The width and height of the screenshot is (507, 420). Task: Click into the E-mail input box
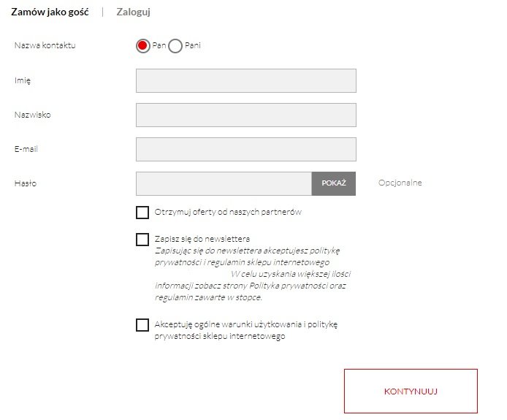tap(245, 149)
